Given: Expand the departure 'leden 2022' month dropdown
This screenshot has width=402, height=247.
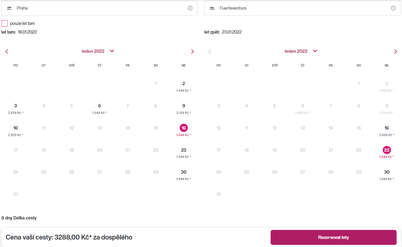Looking at the screenshot, I should (112, 51).
